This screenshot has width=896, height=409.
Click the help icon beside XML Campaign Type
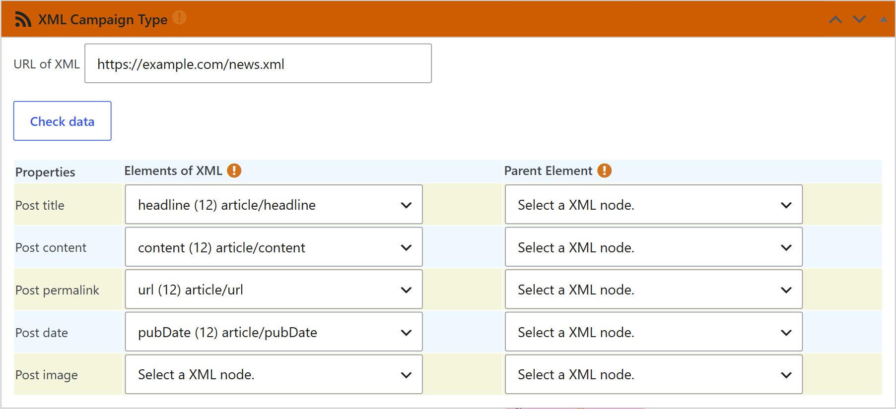coord(179,18)
